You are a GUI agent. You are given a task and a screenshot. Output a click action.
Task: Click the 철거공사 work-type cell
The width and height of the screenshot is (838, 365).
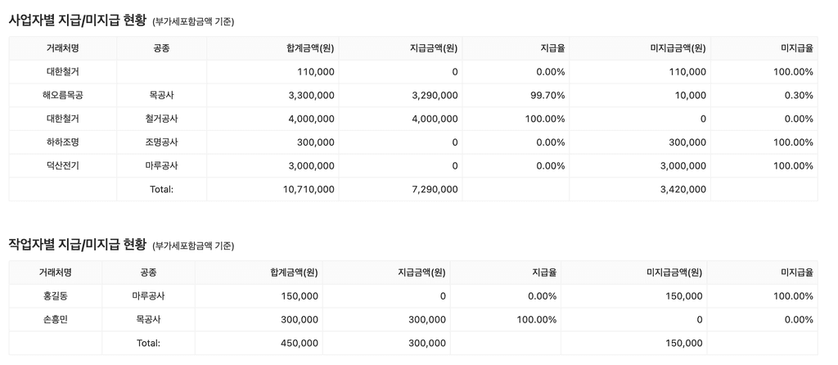coord(162,119)
